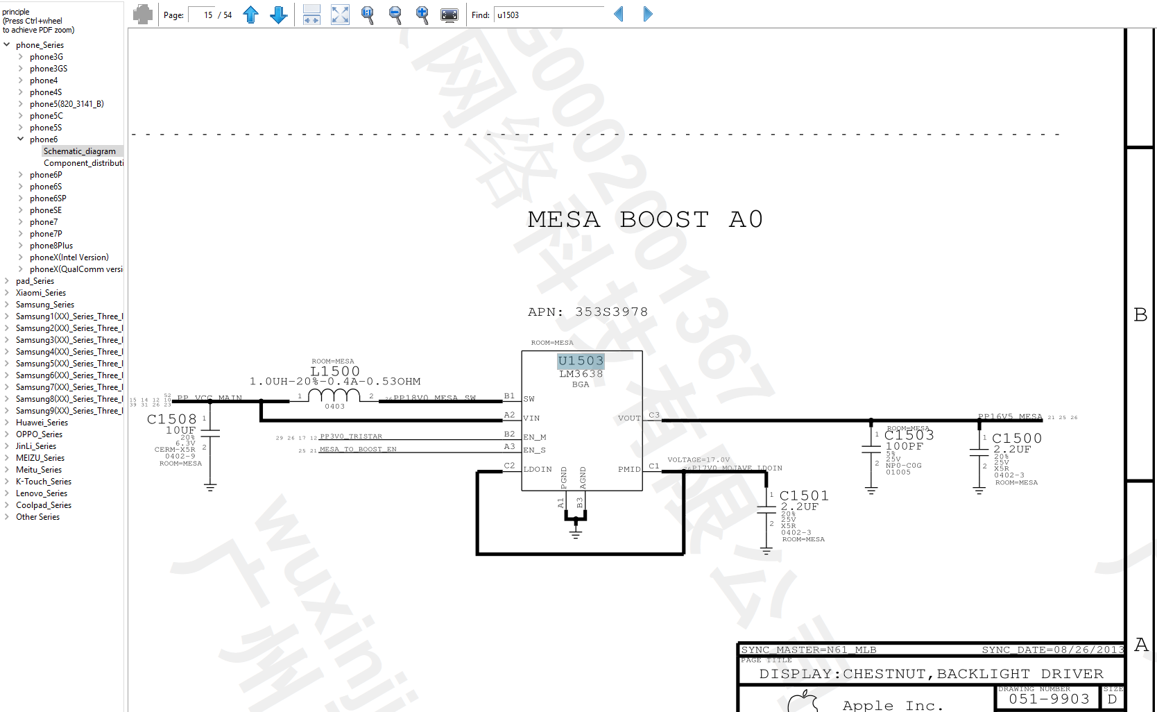Viewport: 1157px width, 712px height.
Task: Open Component_distribution under phone6
Action: click(x=84, y=163)
